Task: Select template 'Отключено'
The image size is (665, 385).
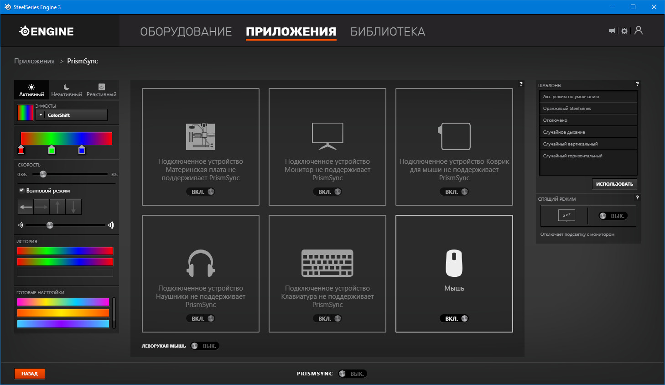Action: point(588,120)
